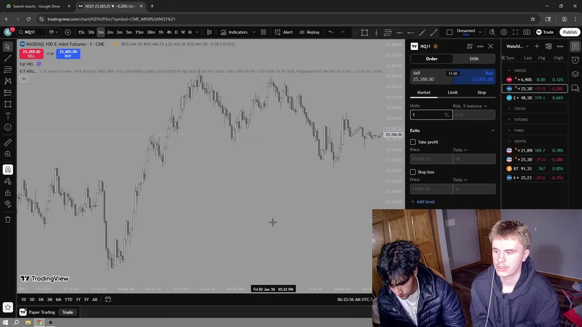
Task: Select the 1Y date range button
Action: 78,300
